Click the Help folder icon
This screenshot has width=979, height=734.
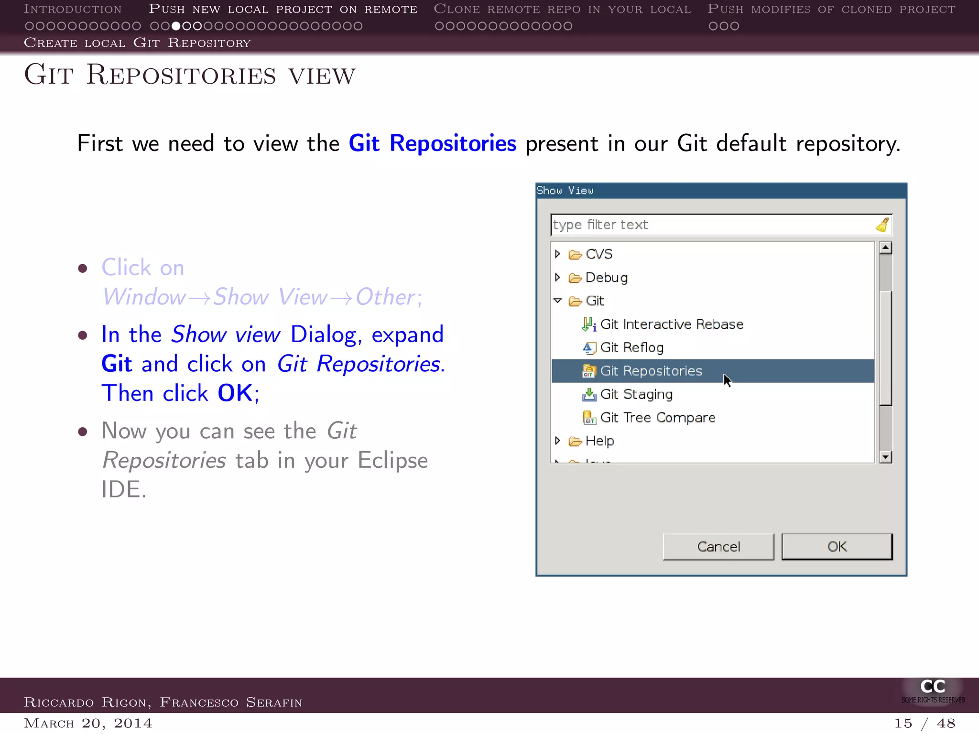(x=575, y=441)
